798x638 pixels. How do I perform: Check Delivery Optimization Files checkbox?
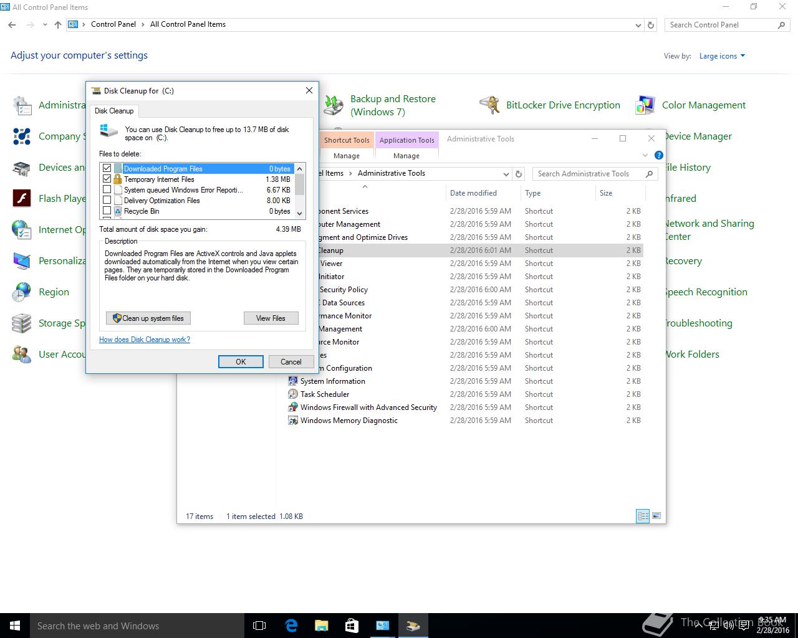107,200
